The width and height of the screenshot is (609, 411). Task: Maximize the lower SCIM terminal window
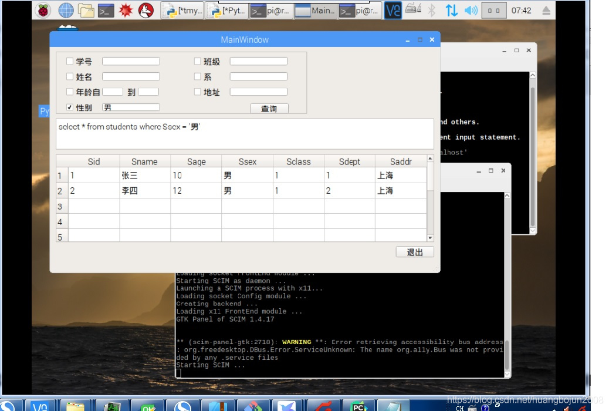point(491,170)
